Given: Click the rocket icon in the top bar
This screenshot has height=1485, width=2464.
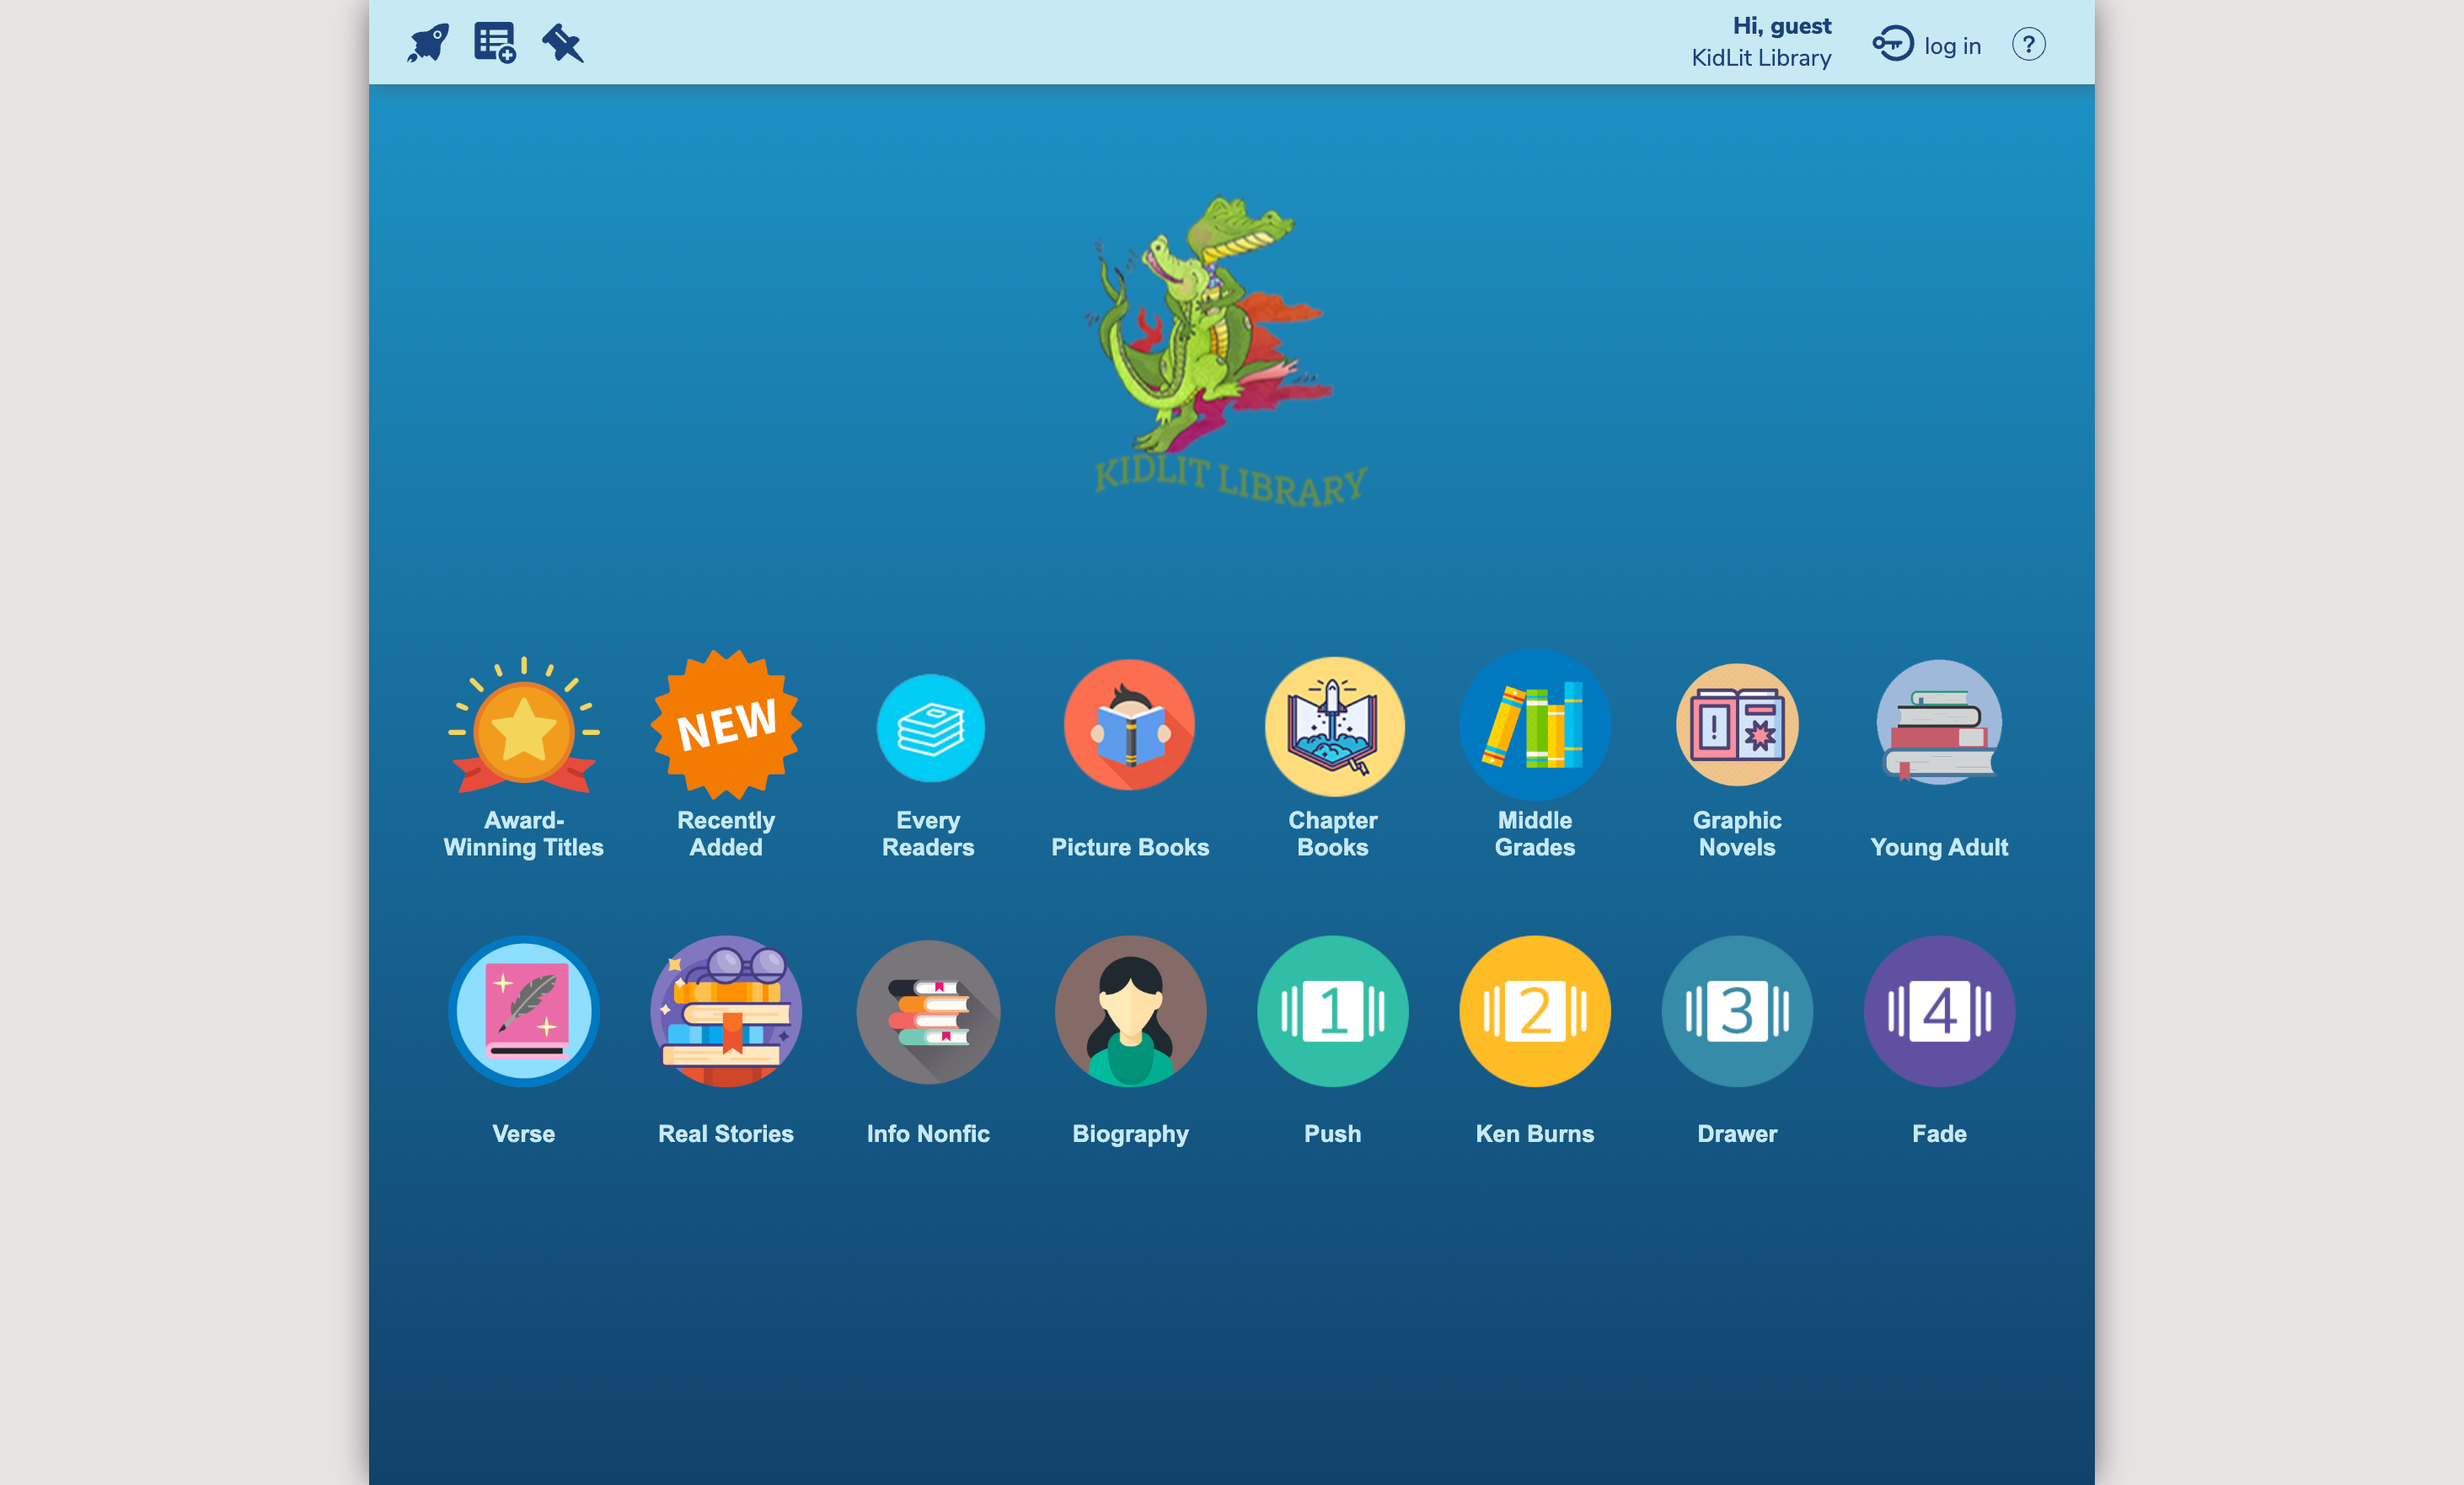Looking at the screenshot, I should (428, 43).
